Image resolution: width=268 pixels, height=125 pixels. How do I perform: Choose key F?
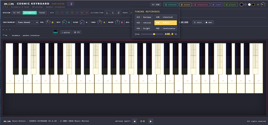coord(57,13)
